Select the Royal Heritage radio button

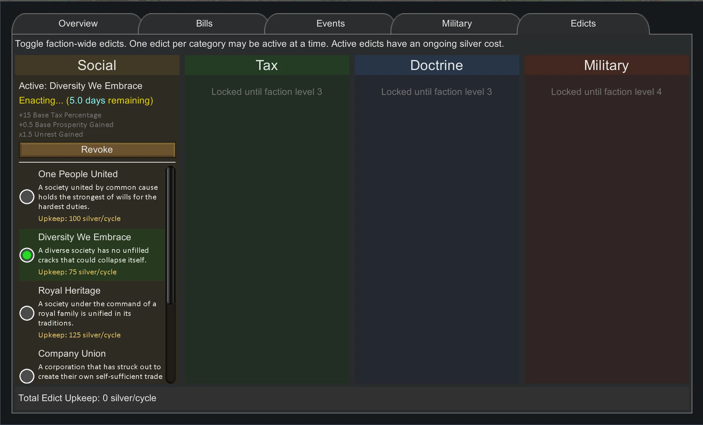(x=27, y=313)
